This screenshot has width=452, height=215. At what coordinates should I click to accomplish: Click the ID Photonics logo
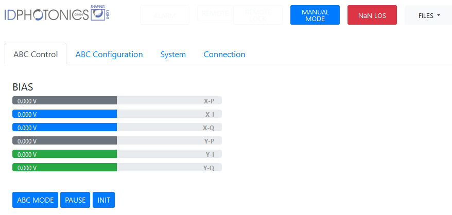(56, 14)
